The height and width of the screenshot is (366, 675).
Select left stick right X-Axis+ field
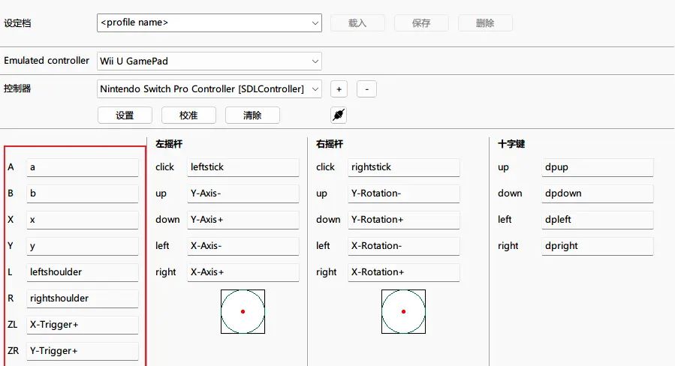pyautogui.click(x=243, y=272)
